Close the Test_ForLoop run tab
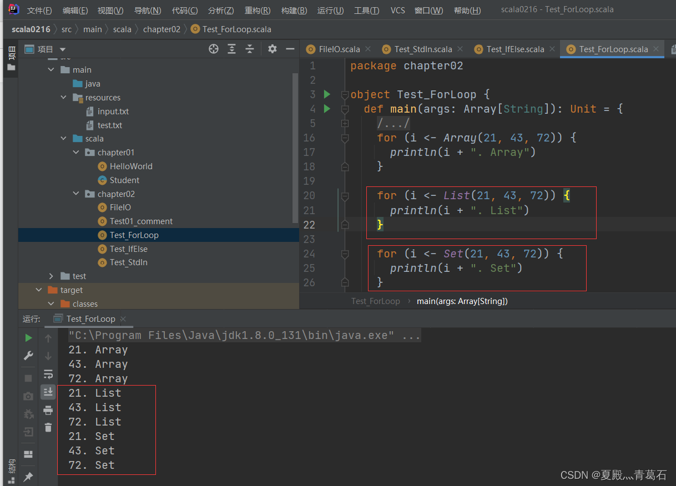The image size is (676, 486). [123, 319]
